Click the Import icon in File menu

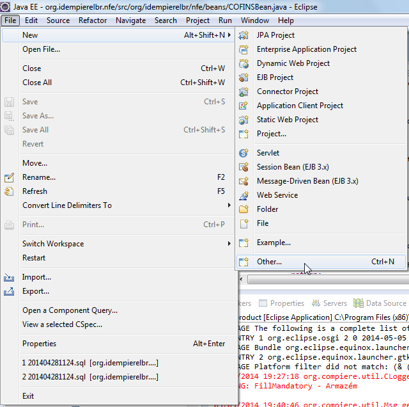pos(9,277)
